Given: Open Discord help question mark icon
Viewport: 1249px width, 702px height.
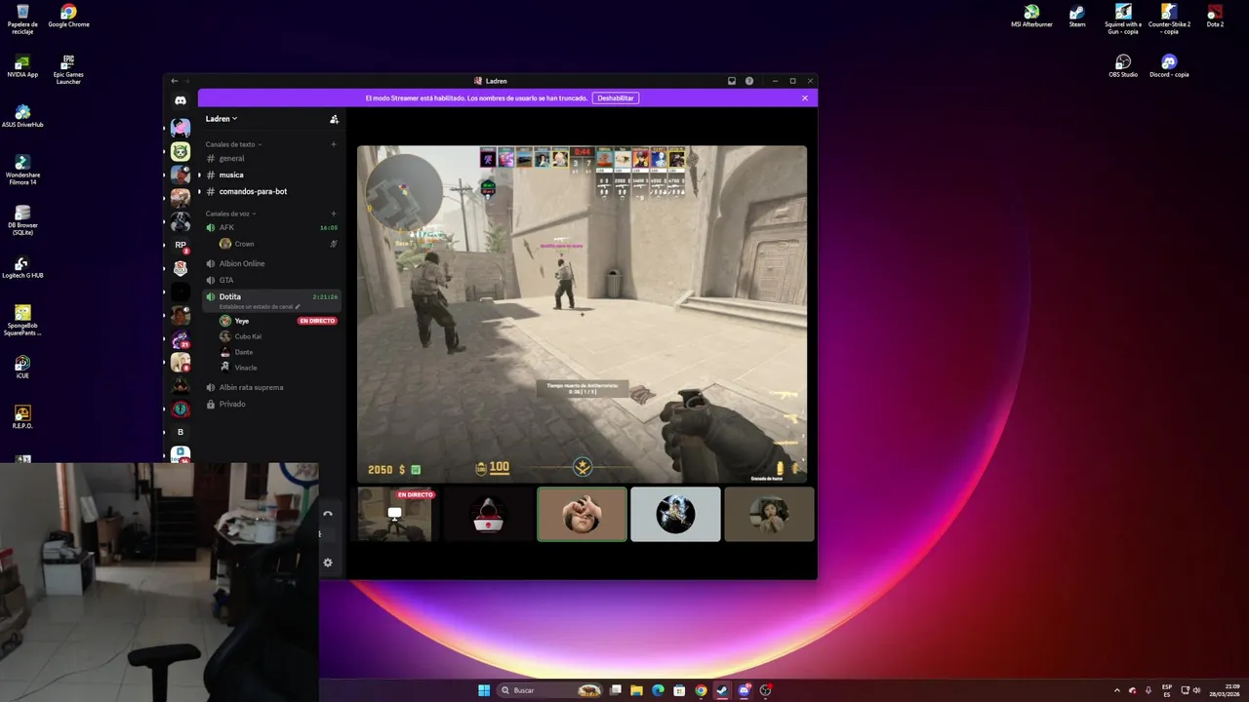Looking at the screenshot, I should pyautogui.click(x=749, y=81).
